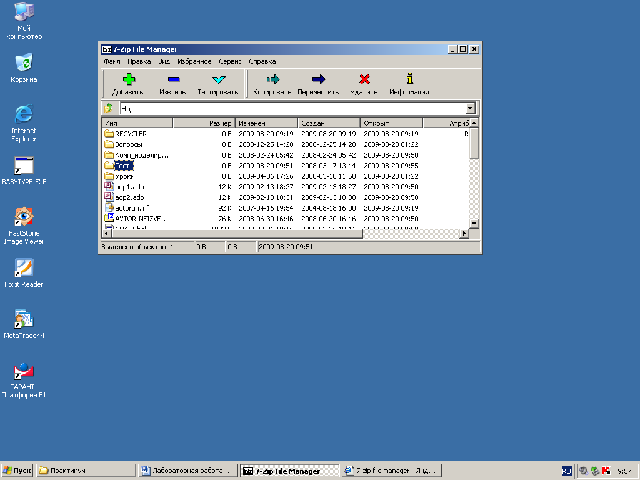Image resolution: width=640 pixels, height=480 pixels.
Task: Open the Правка menu
Action: (139, 61)
